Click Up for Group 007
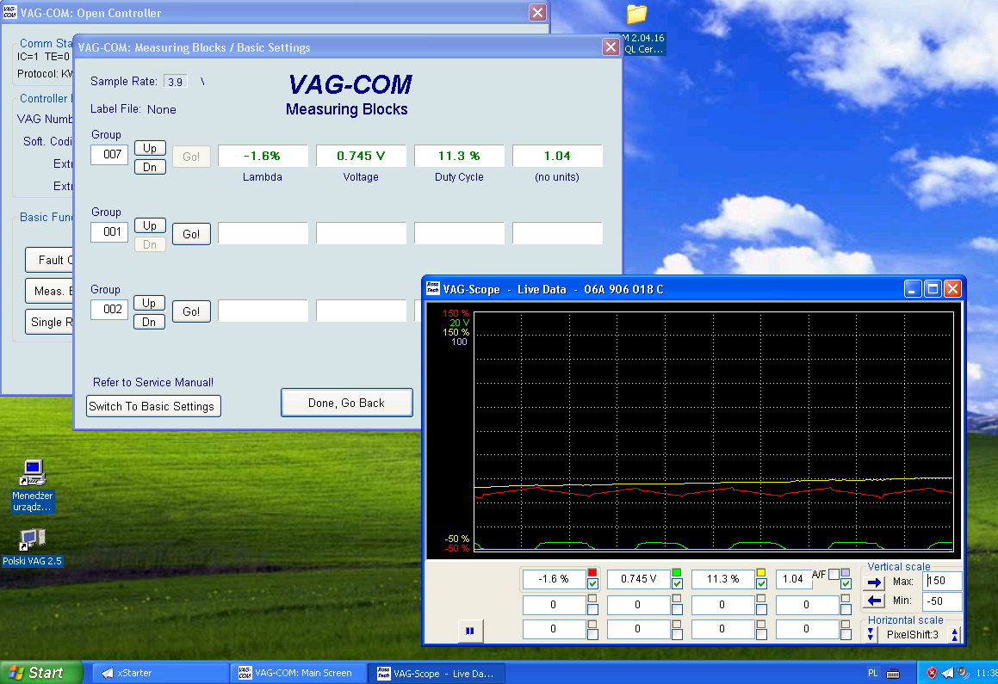The image size is (998, 684). click(x=150, y=148)
